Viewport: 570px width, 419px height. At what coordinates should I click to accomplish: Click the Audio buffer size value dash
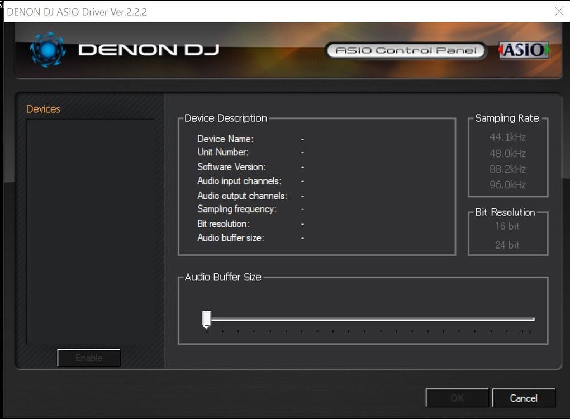pos(302,238)
